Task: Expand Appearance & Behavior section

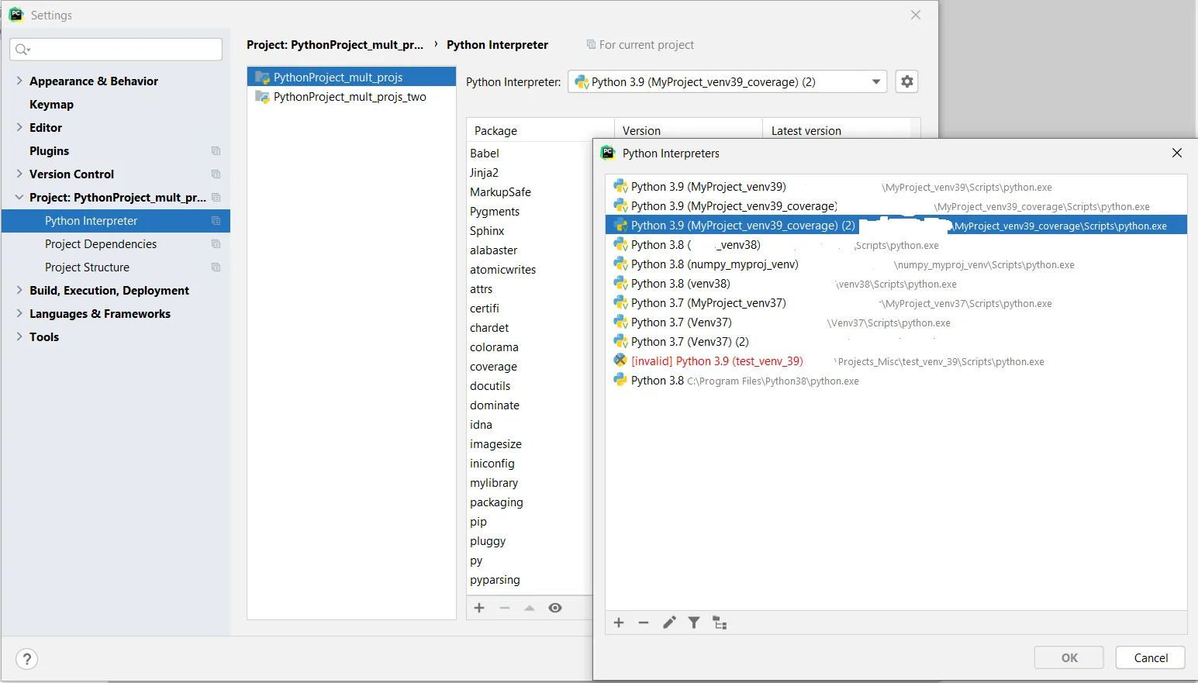Action: (19, 81)
